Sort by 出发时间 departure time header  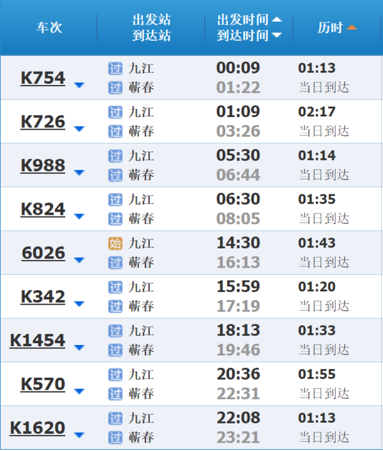tap(249, 20)
